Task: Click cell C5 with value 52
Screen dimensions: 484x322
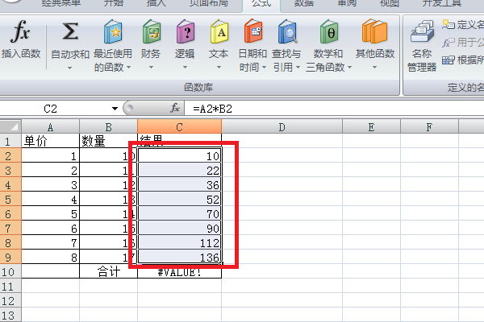Action: pyautogui.click(x=179, y=199)
